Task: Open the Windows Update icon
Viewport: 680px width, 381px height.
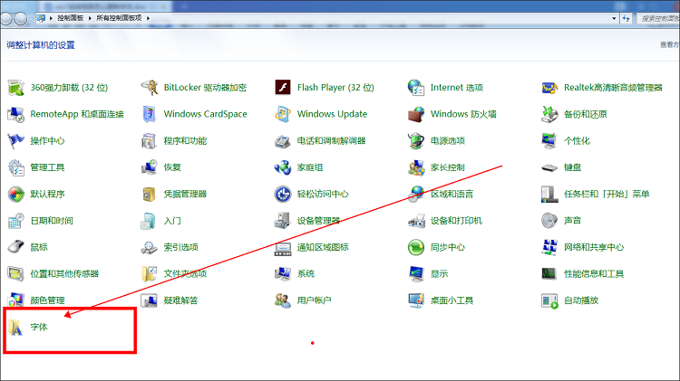Action: pos(283,114)
